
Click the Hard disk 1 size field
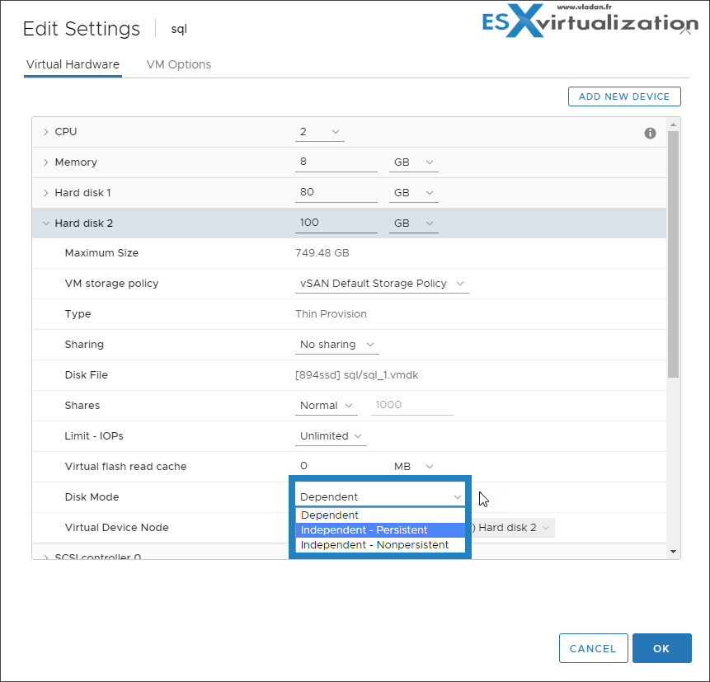click(336, 192)
